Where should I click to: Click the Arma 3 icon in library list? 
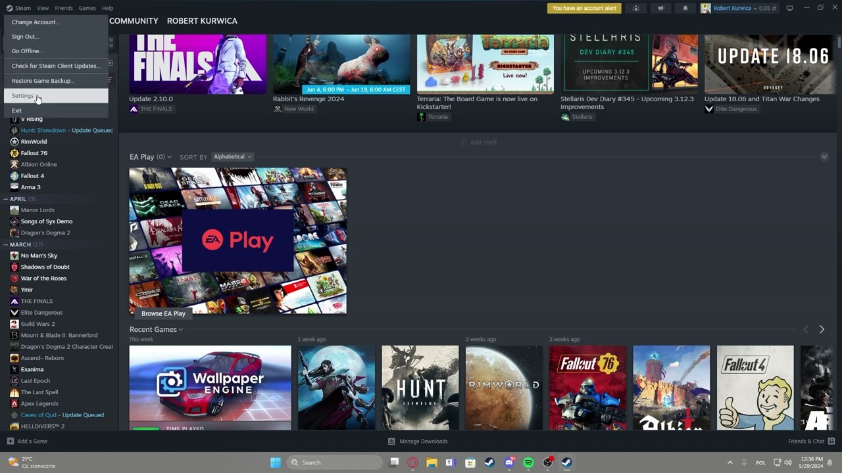pyautogui.click(x=14, y=187)
